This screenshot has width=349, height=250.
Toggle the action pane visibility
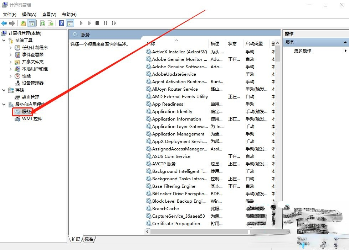click(70, 23)
